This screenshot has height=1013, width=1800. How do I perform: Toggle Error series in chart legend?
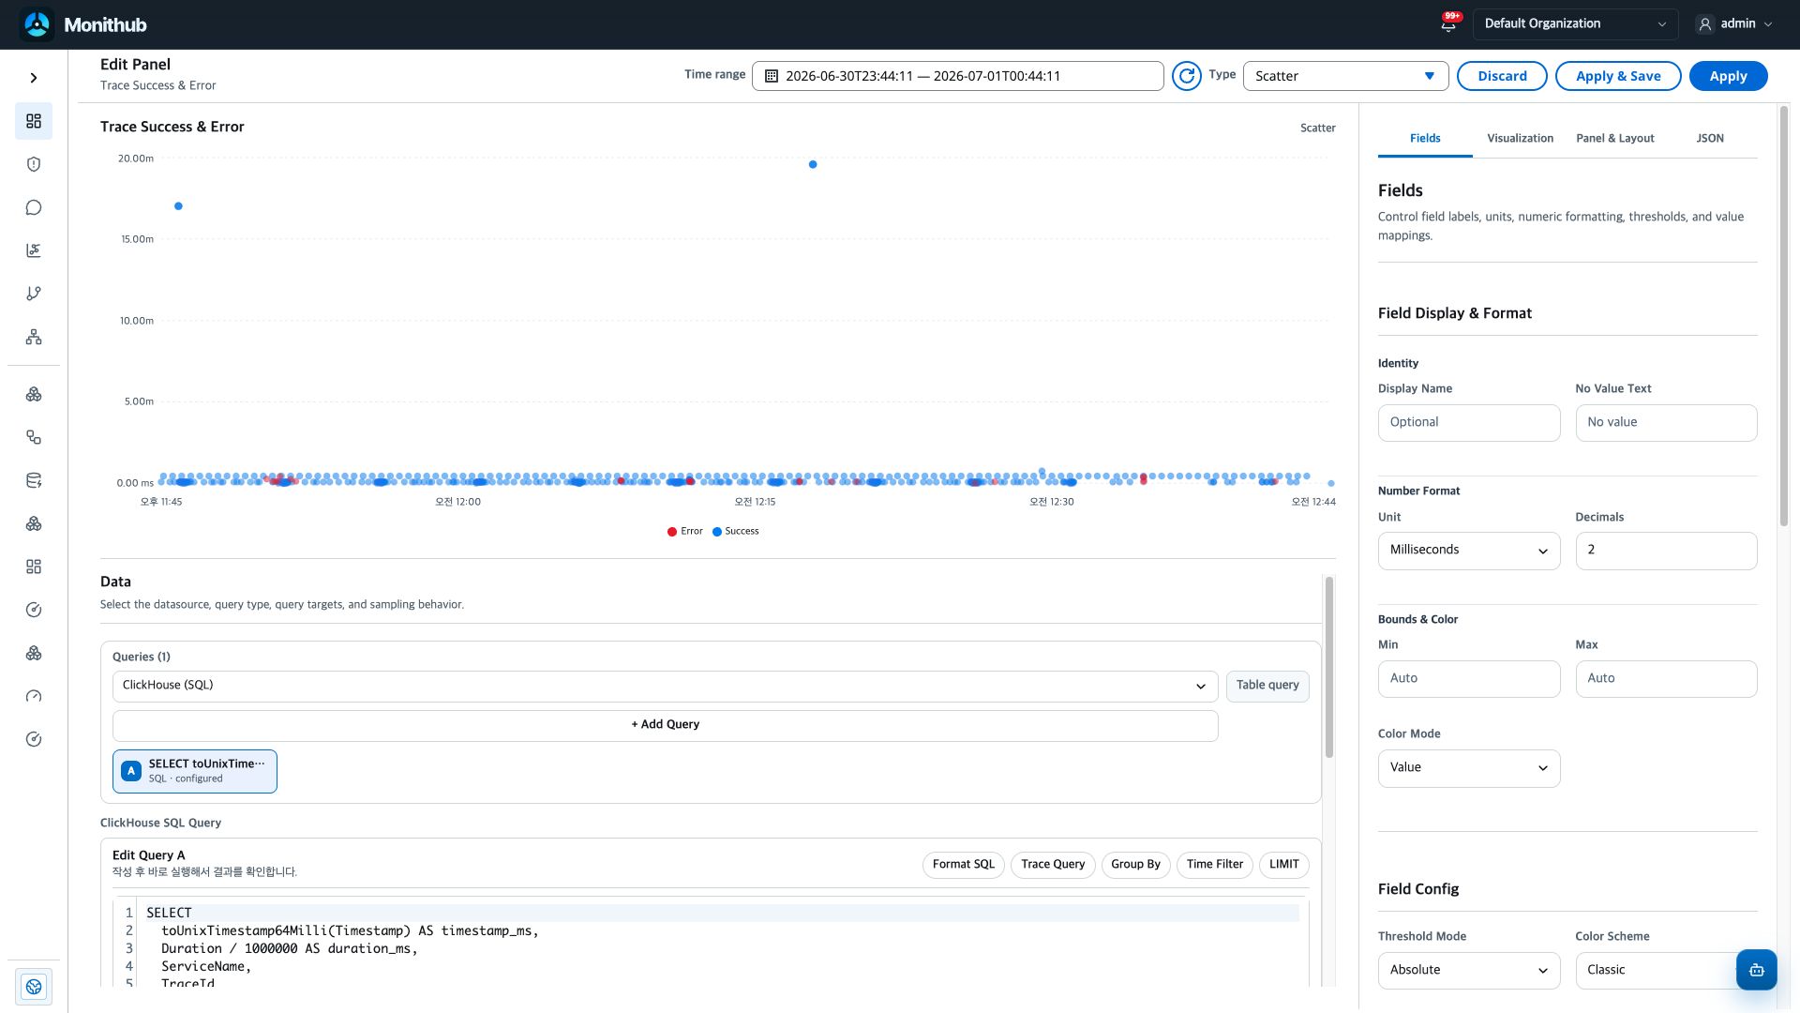pos(684,531)
